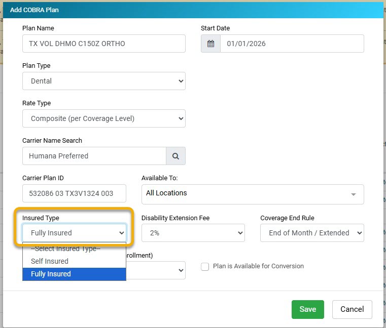Focus the Start Date text field
This screenshot has height=328, width=386.
pos(292,44)
